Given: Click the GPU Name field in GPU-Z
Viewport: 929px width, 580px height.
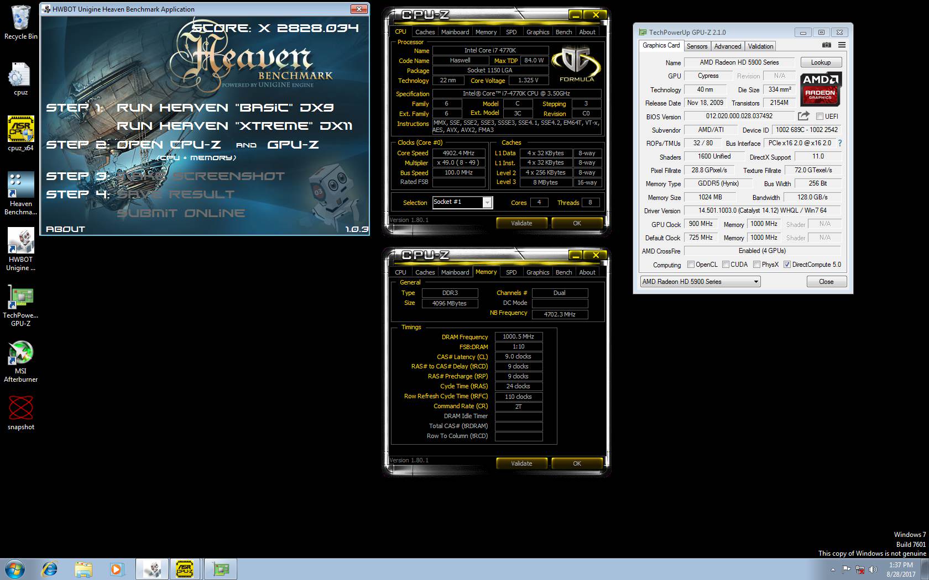Looking at the screenshot, I should click(x=739, y=62).
